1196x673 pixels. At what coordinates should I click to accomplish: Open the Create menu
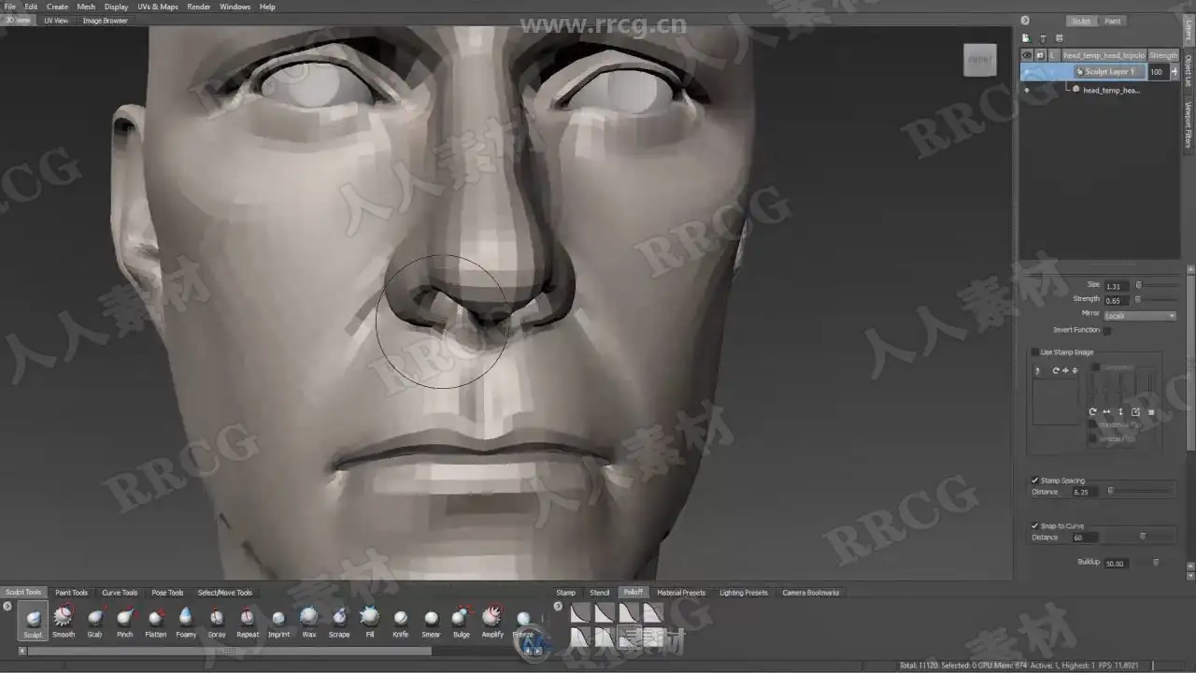tap(57, 7)
